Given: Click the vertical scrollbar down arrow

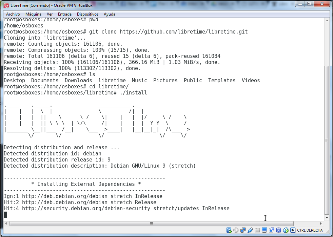Looking at the screenshot, I should [327, 218].
